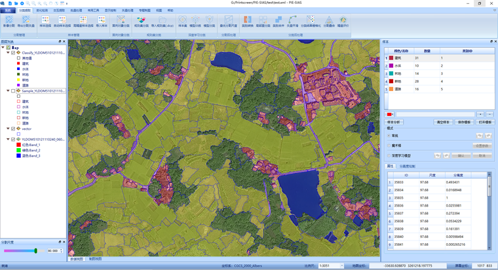The width and height of the screenshot is (498, 270).
Task: Select the 魔术棒 magic wand radio button
Action: coord(389,145)
